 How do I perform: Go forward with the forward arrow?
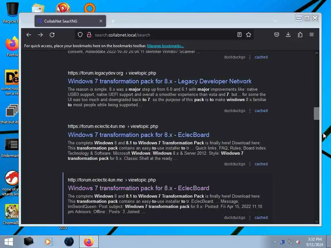pyautogui.click(x=40, y=35)
